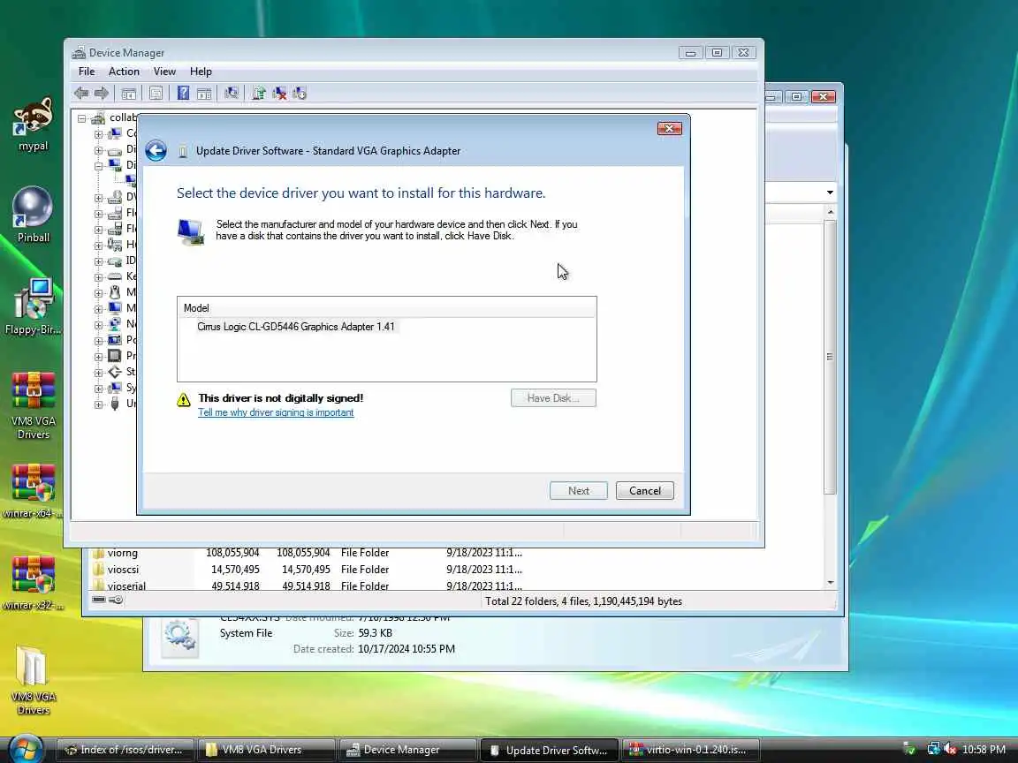Close the Update Driver Software dialog

(x=669, y=128)
